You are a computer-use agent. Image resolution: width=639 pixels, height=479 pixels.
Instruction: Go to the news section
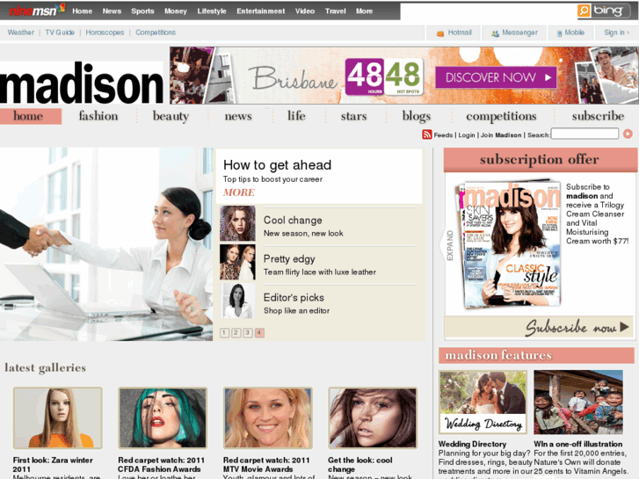pyautogui.click(x=238, y=116)
